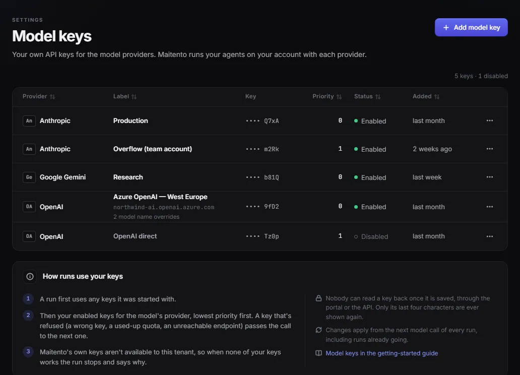Click the info icon beside How runs use your keys

click(x=30, y=276)
